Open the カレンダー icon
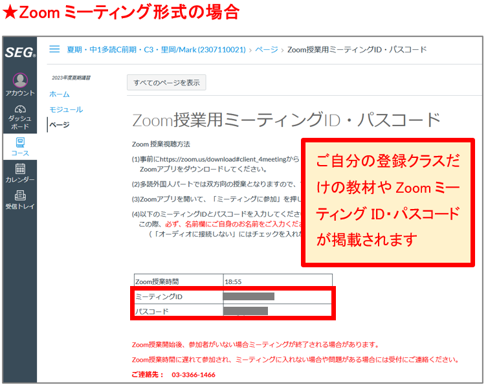The image size is (488, 387). pyautogui.click(x=20, y=169)
